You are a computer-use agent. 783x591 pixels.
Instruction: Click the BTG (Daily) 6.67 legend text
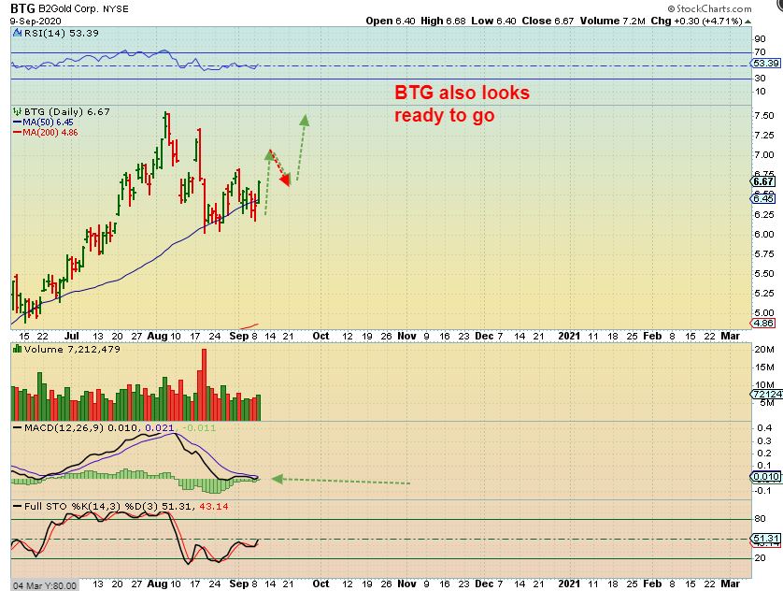pos(67,111)
